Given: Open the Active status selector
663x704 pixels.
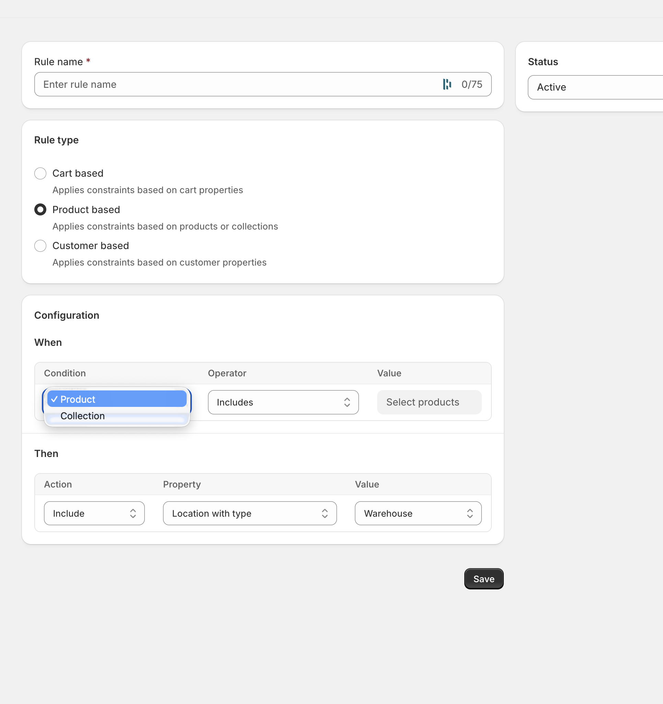Looking at the screenshot, I should click(x=594, y=87).
